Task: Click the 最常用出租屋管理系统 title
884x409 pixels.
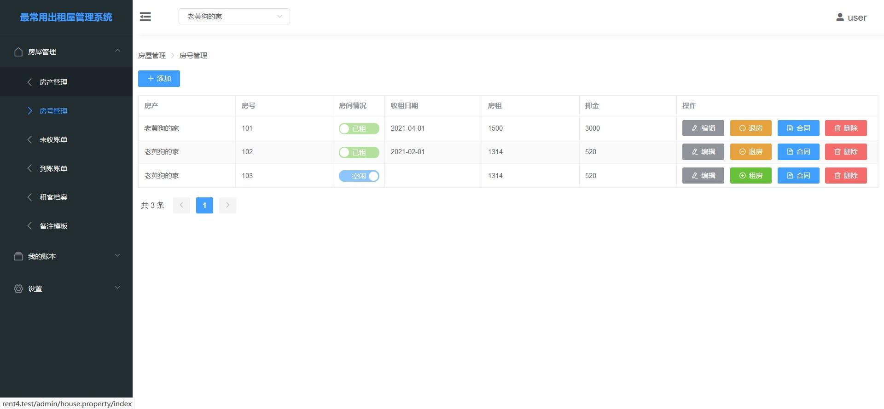Action: (x=66, y=17)
